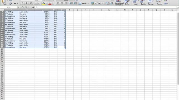Click the Name Box showing E19
The image size is (179, 100).
pyautogui.click(x=9, y=7)
